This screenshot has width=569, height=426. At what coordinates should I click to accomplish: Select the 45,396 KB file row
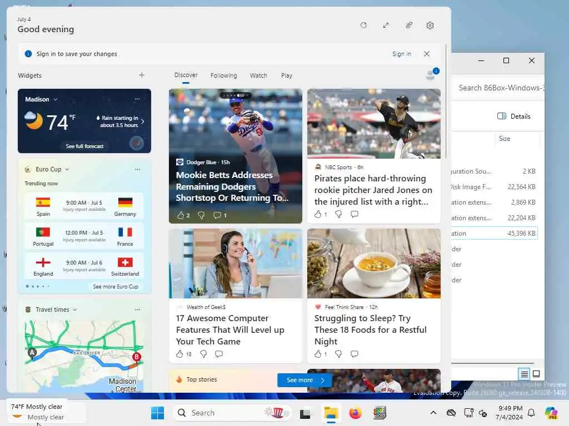pos(494,234)
